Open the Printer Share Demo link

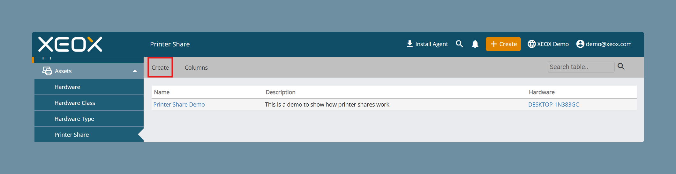tap(179, 104)
